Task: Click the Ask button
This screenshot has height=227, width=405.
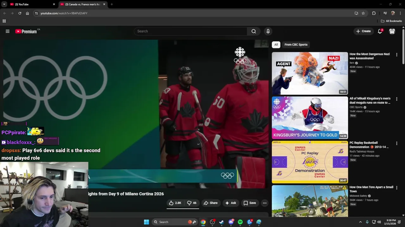Action: click(x=231, y=203)
